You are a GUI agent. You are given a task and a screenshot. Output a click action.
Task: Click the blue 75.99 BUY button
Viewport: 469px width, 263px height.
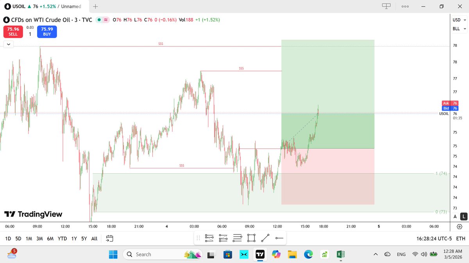pyautogui.click(x=47, y=31)
